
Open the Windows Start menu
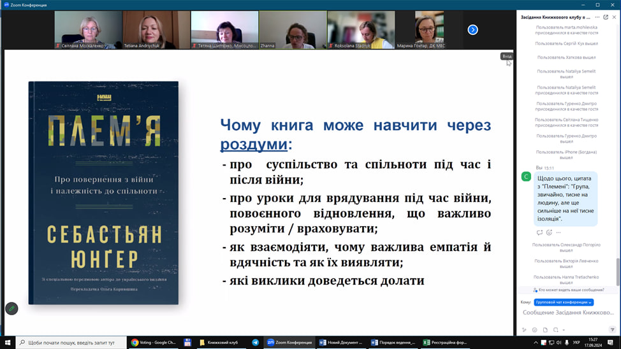pos(8,342)
